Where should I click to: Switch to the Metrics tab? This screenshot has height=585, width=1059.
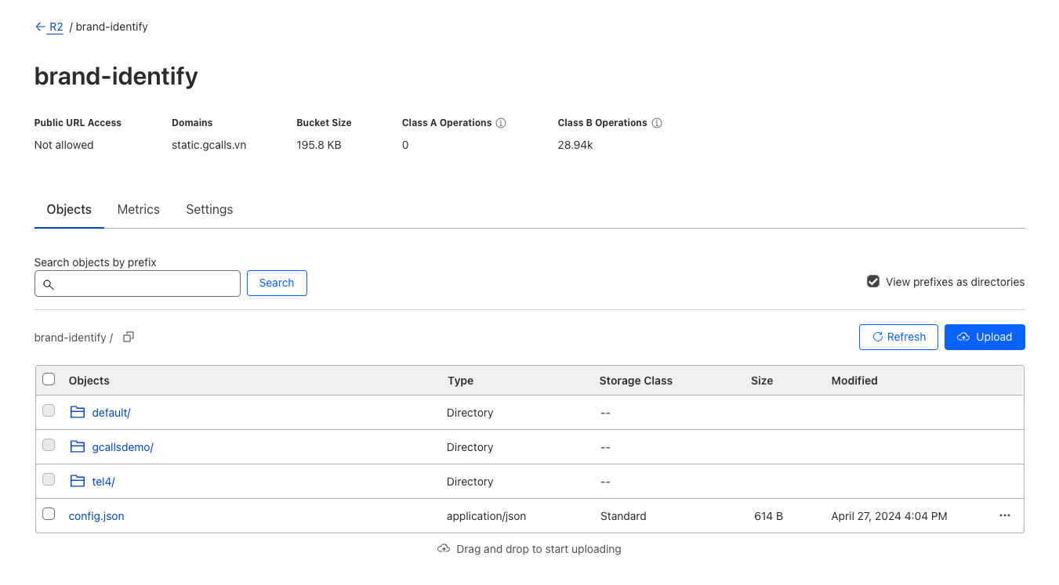click(138, 210)
